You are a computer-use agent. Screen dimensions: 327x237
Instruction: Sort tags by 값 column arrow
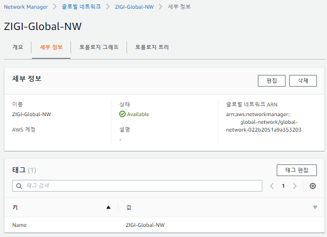[315, 207]
